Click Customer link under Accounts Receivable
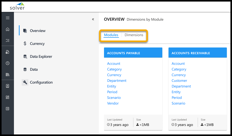Image resolution: width=232 pixels, height=136 pixels. click(179, 81)
